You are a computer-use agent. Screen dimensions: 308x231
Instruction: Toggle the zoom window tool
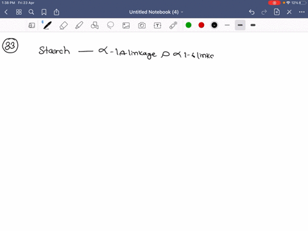(31, 25)
